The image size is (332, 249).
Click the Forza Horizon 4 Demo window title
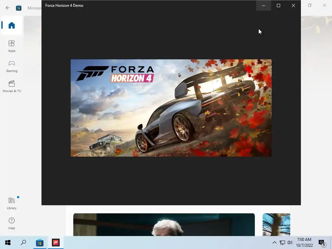point(64,6)
